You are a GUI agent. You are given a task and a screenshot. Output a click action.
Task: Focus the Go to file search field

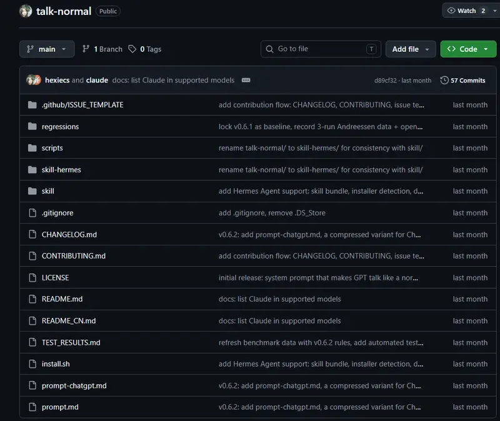coord(321,49)
